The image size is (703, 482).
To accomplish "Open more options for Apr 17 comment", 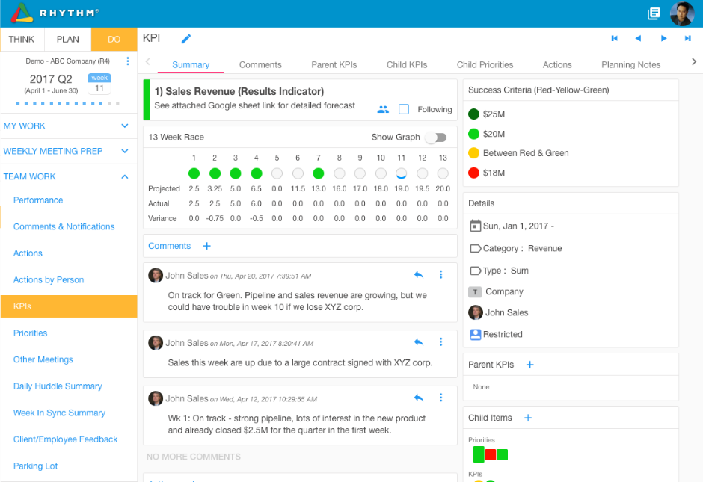I will (440, 342).
